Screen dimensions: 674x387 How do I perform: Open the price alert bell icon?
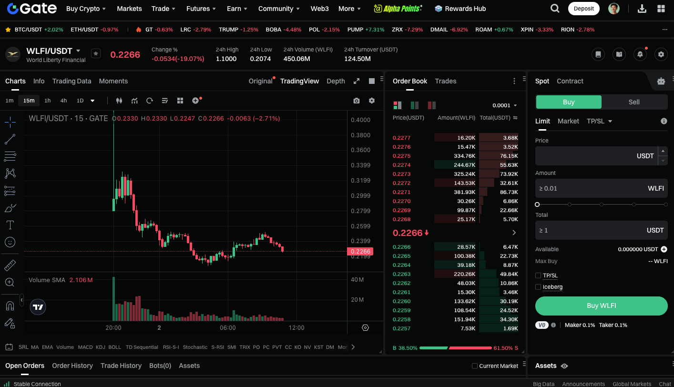(x=640, y=54)
